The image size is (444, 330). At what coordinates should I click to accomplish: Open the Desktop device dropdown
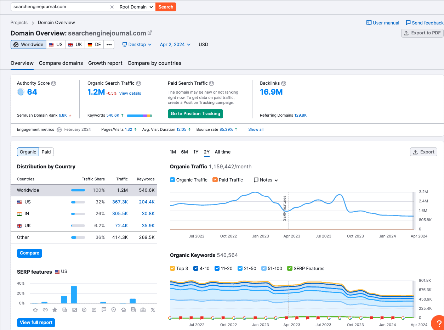(137, 45)
